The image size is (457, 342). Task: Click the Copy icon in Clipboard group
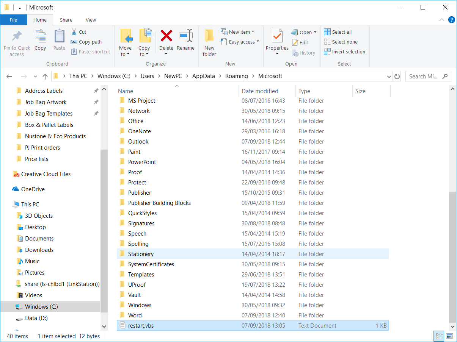coord(40,36)
